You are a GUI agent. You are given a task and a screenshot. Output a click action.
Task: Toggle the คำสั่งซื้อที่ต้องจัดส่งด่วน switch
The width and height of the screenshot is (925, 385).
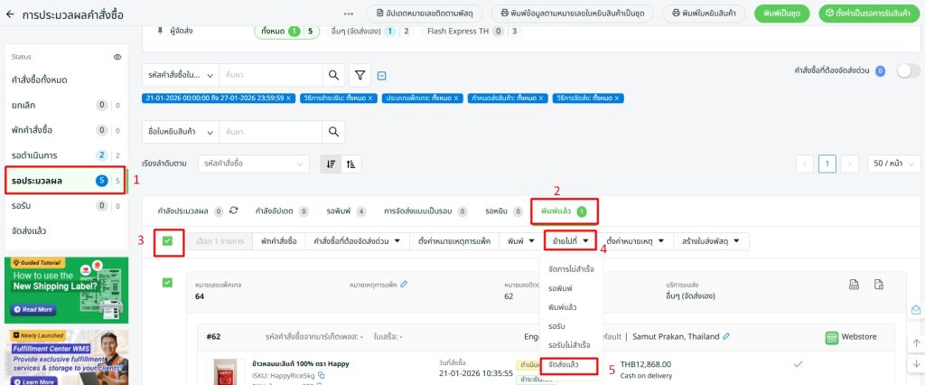point(906,70)
